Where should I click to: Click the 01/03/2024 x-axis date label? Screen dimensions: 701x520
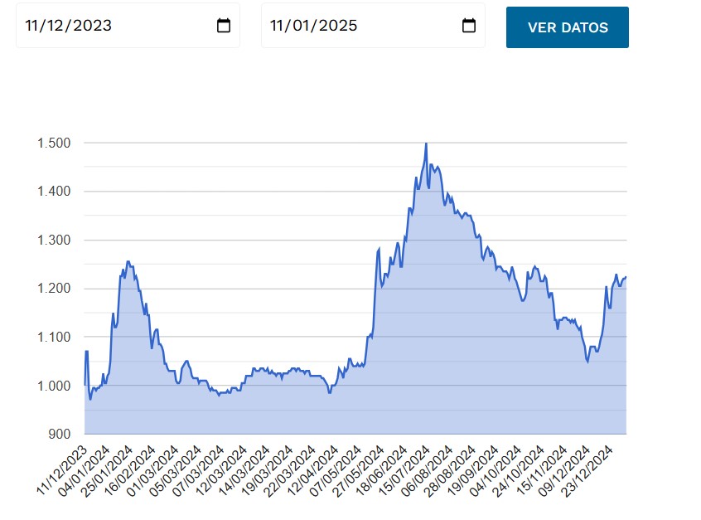153,470
